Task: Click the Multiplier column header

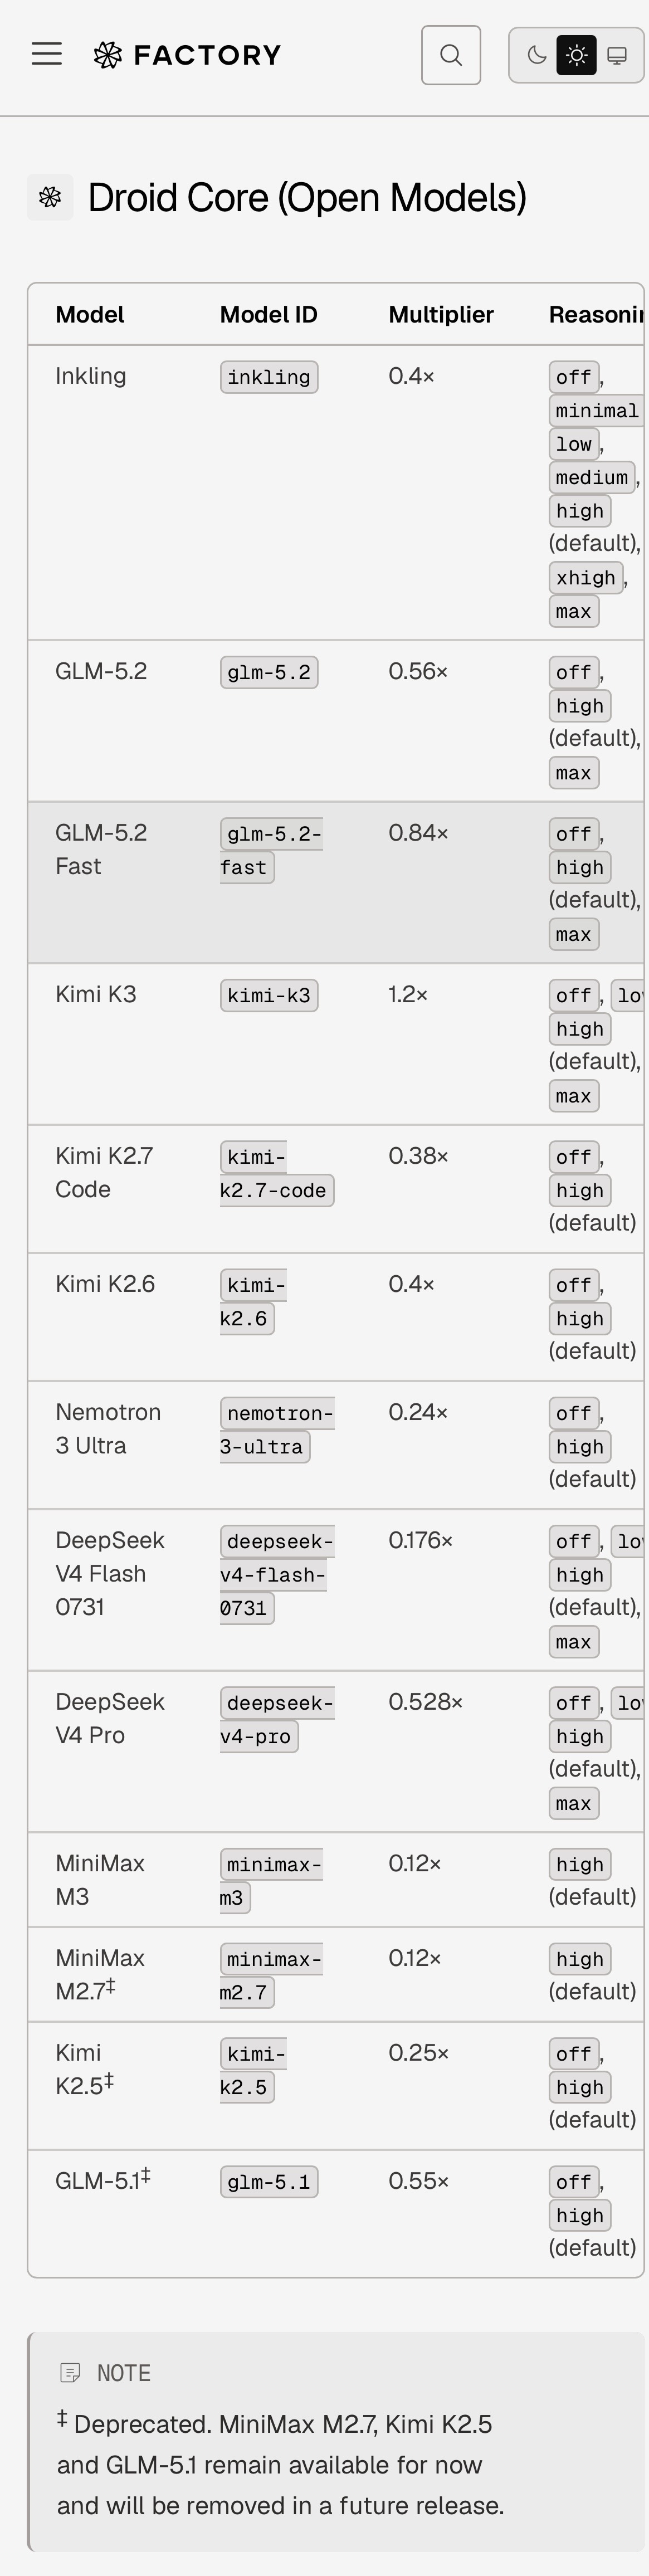Action: [x=441, y=315]
